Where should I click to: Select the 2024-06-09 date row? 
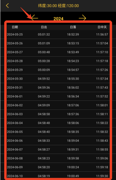[58, 167]
